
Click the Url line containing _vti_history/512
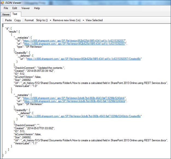(91, 83)
